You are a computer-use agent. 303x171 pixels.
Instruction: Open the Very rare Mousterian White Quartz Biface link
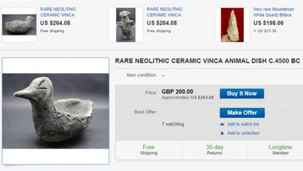click(x=273, y=12)
